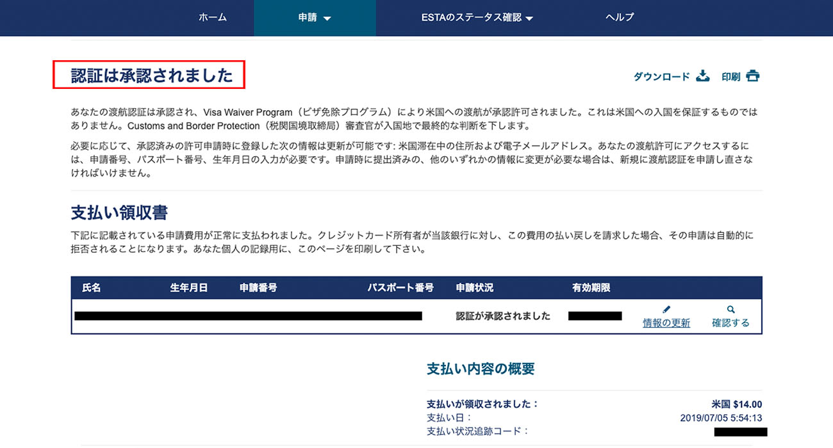
Task: Click the 印刷 text link
Action: point(730,77)
